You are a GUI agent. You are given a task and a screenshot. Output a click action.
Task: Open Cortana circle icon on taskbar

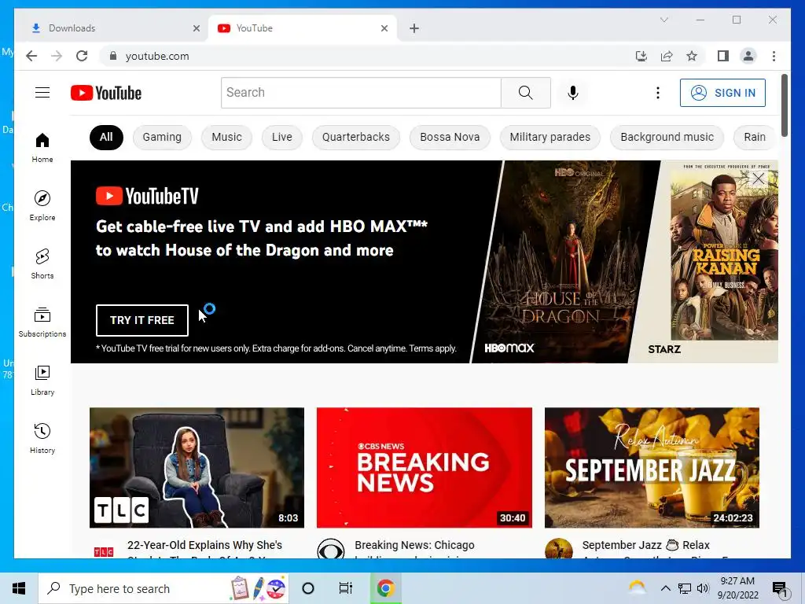click(x=308, y=588)
